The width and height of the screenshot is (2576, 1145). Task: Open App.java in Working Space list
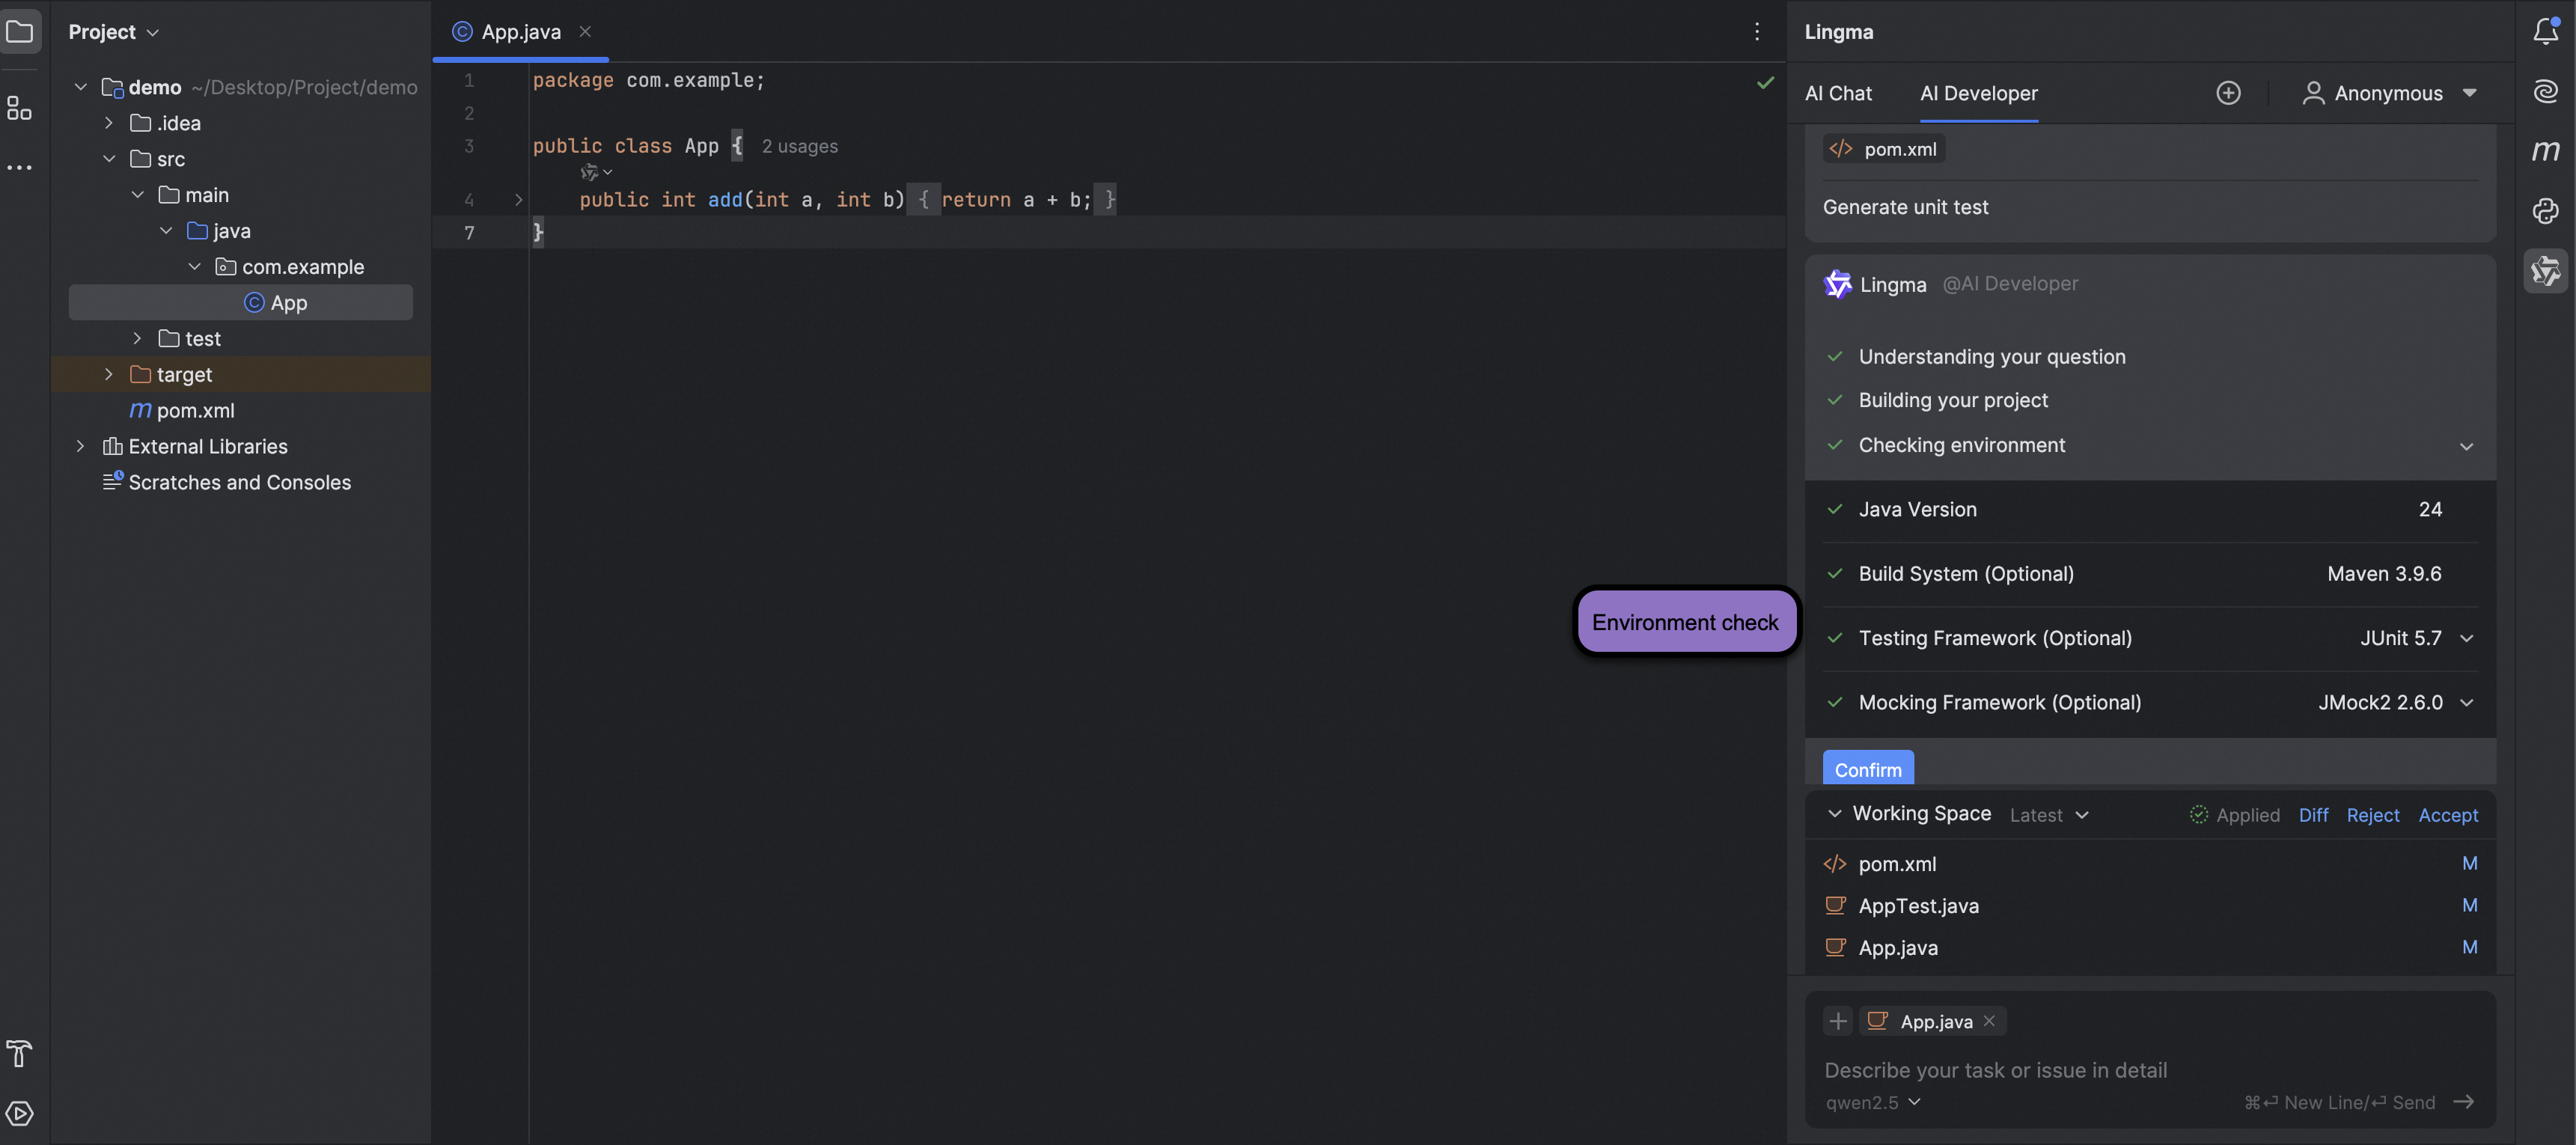[x=2150, y=947]
